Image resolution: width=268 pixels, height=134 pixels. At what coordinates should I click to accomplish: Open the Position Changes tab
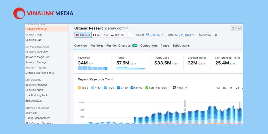pyautogui.click(x=122, y=46)
